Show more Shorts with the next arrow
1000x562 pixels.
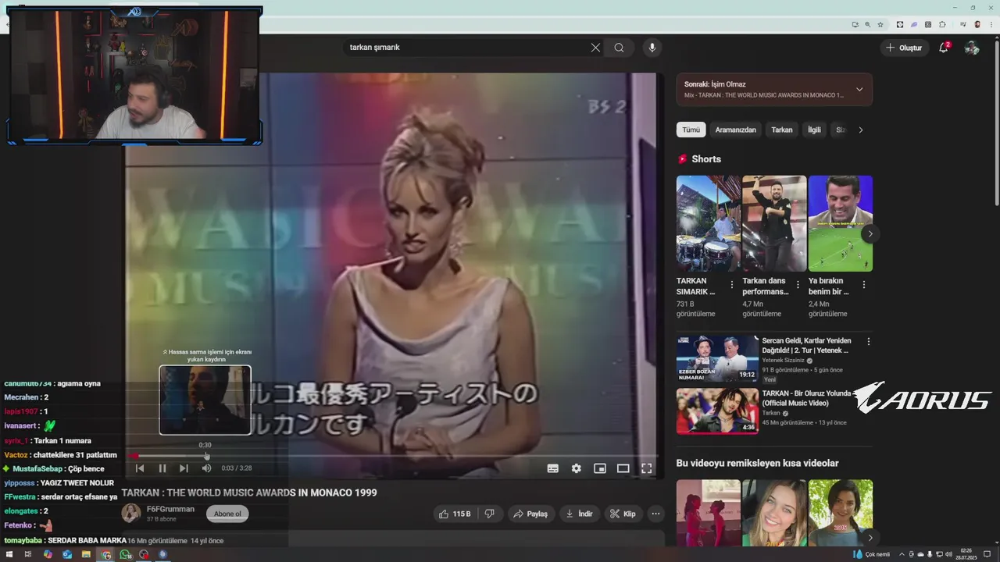[x=870, y=233]
